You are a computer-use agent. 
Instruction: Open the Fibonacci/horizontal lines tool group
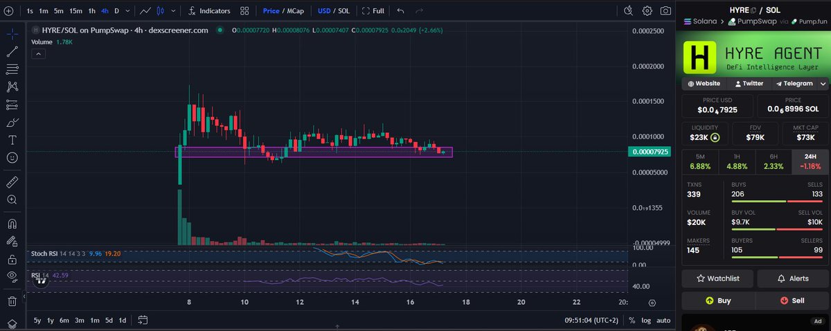pyautogui.click(x=12, y=69)
